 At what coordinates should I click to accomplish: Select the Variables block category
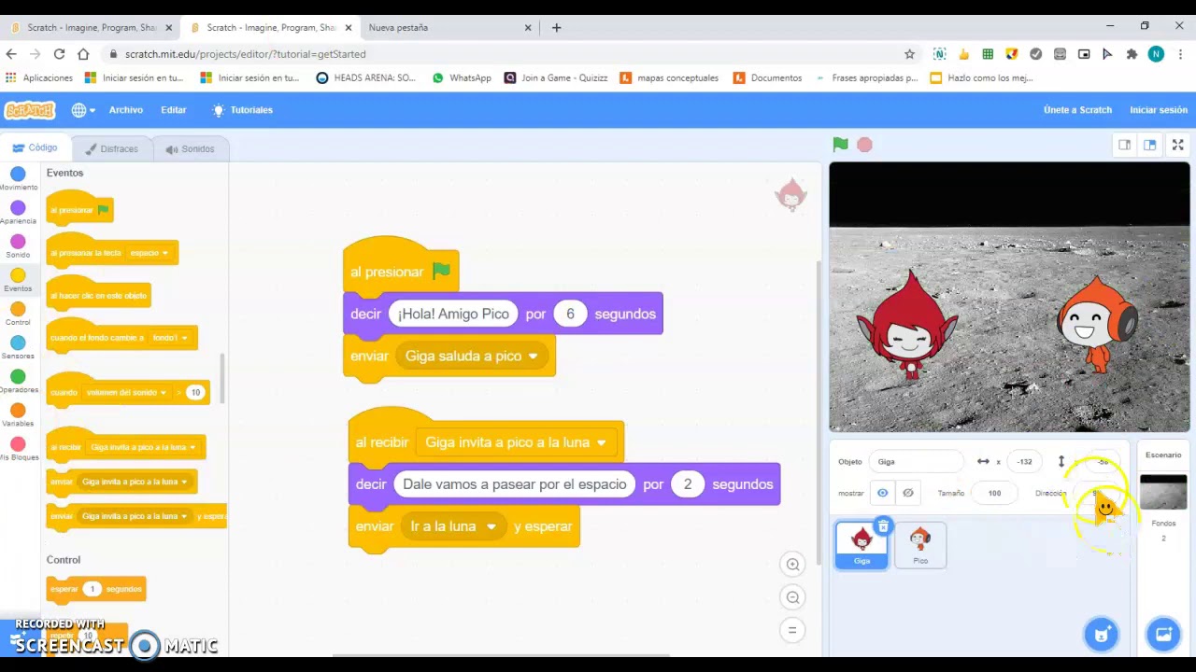pos(18,414)
